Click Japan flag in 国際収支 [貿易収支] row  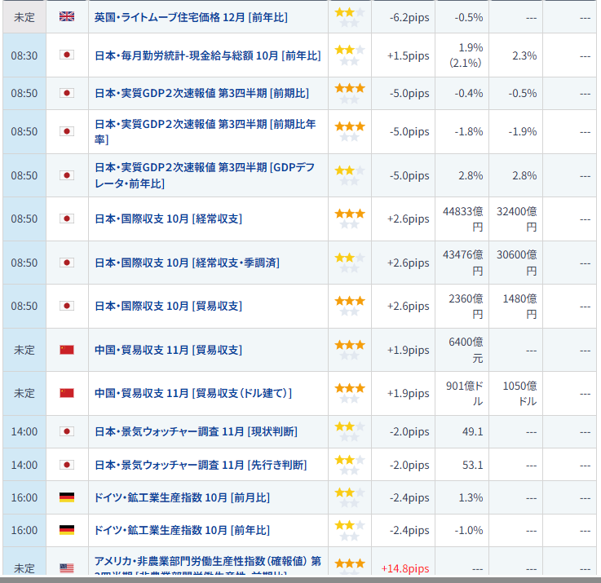pyautogui.click(x=67, y=306)
